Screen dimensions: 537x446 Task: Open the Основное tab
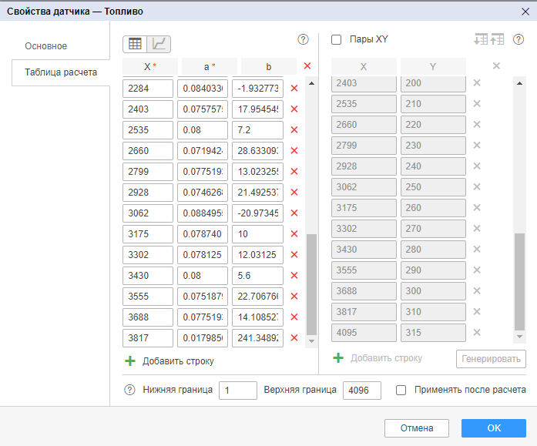46,46
